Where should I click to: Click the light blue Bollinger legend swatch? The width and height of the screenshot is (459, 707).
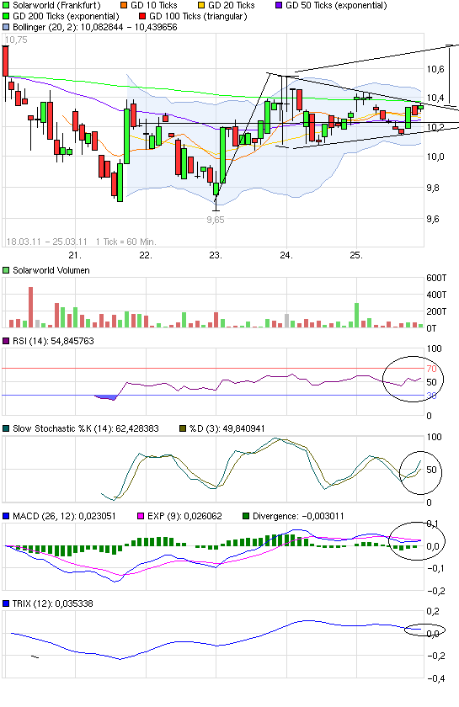6,28
